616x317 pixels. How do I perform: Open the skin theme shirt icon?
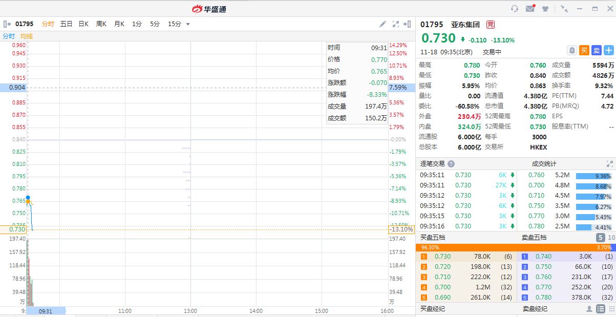click(546, 9)
